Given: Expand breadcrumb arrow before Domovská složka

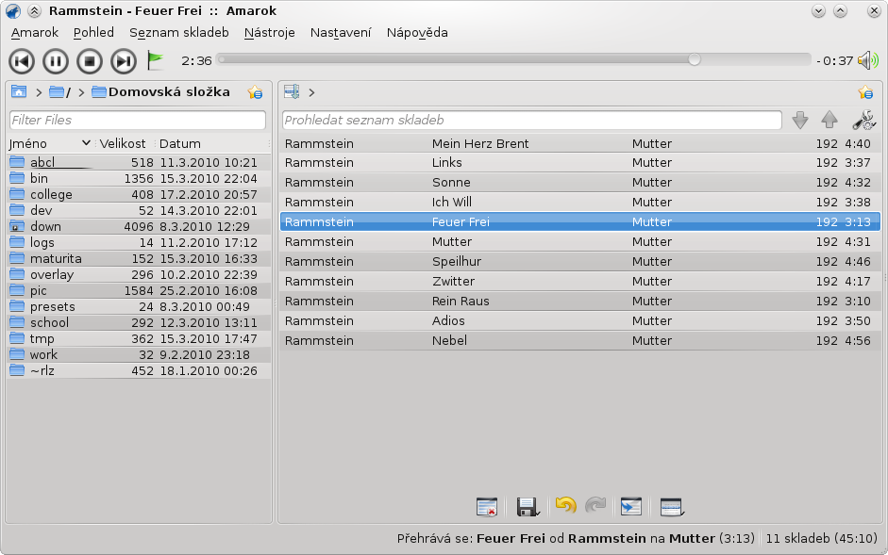Looking at the screenshot, I should [x=81, y=92].
